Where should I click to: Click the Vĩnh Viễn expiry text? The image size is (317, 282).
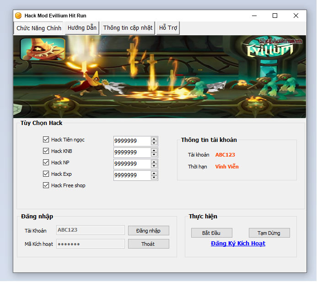coord(227,167)
